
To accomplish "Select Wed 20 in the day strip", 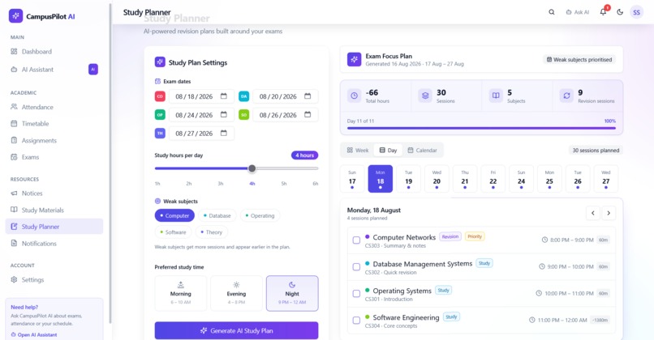I will [437, 179].
